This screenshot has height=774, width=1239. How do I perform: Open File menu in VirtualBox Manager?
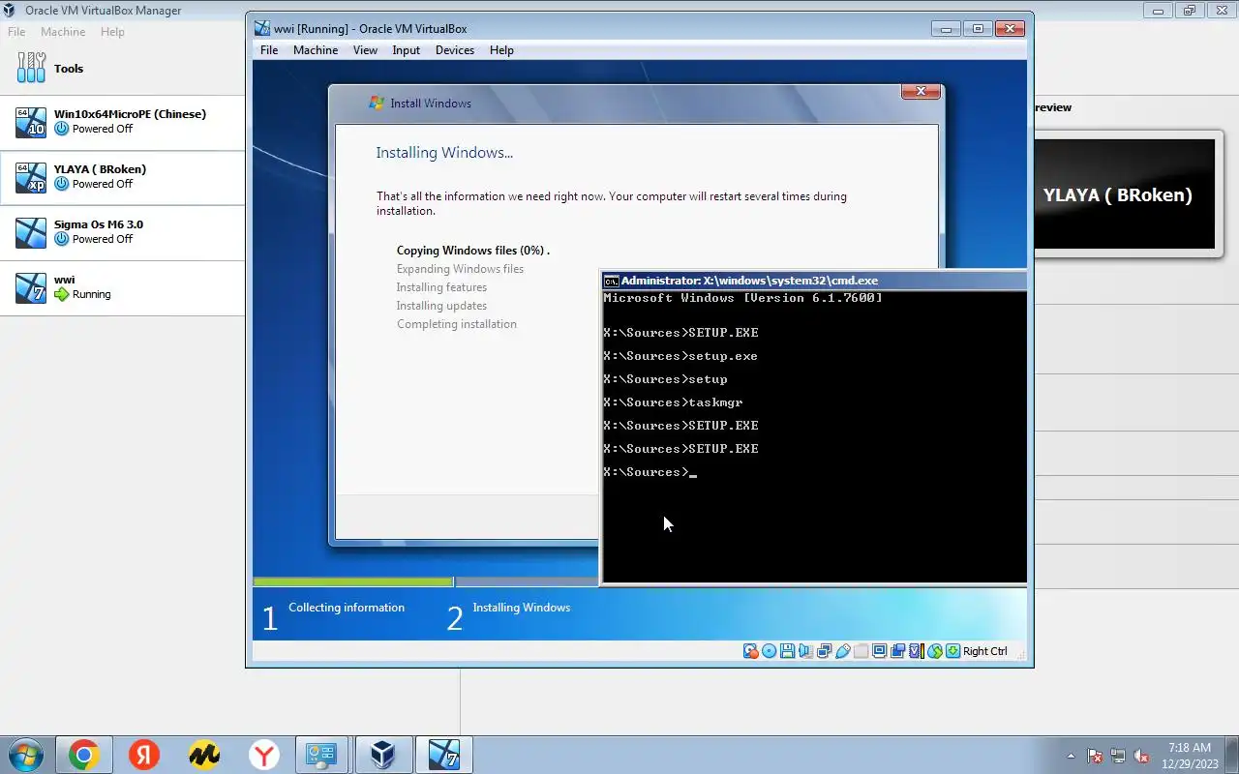click(16, 32)
